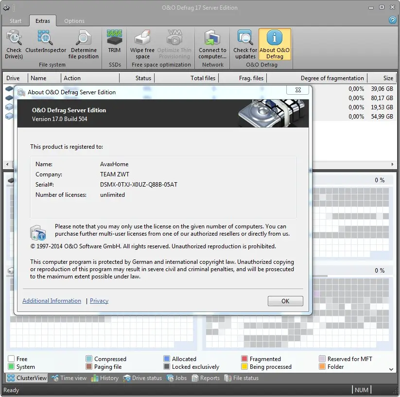The image size is (400, 397).
Task: Minimize the O&O Defrag window
Action: click(x=371, y=8)
